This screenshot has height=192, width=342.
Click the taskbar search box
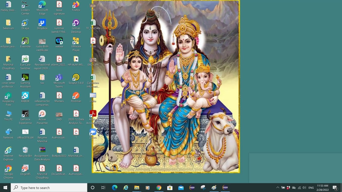click(49, 187)
